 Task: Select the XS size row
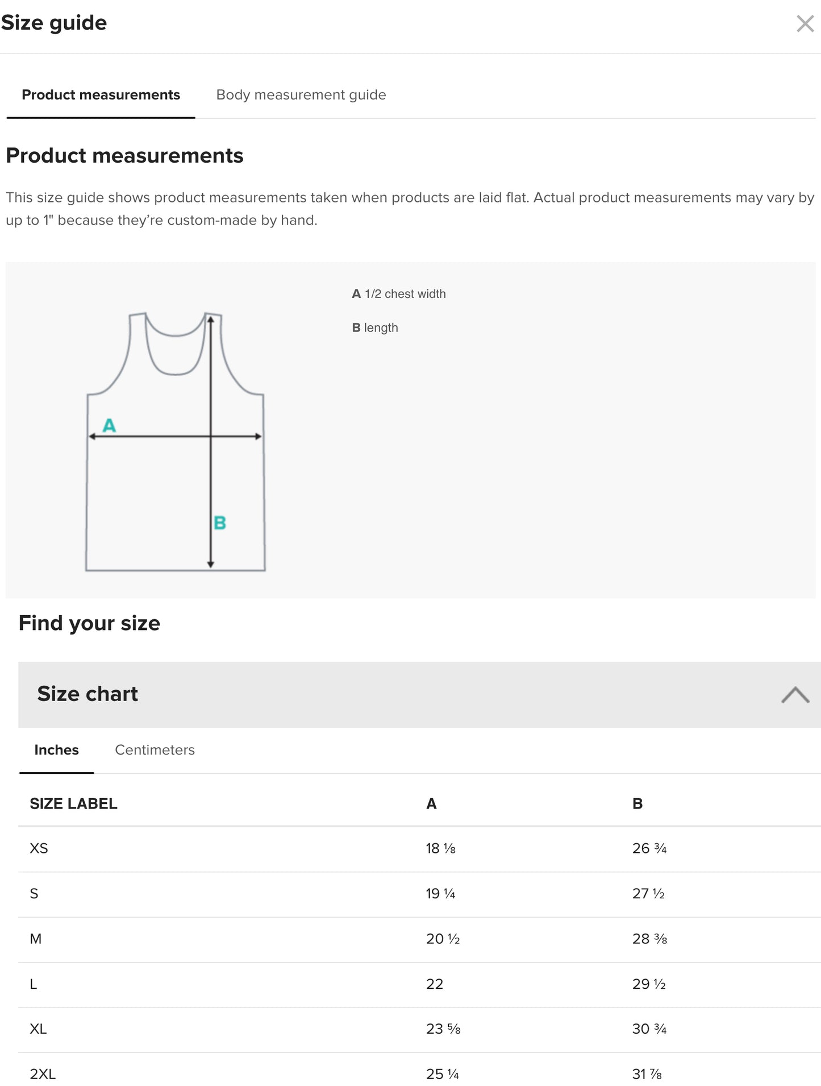(x=38, y=848)
